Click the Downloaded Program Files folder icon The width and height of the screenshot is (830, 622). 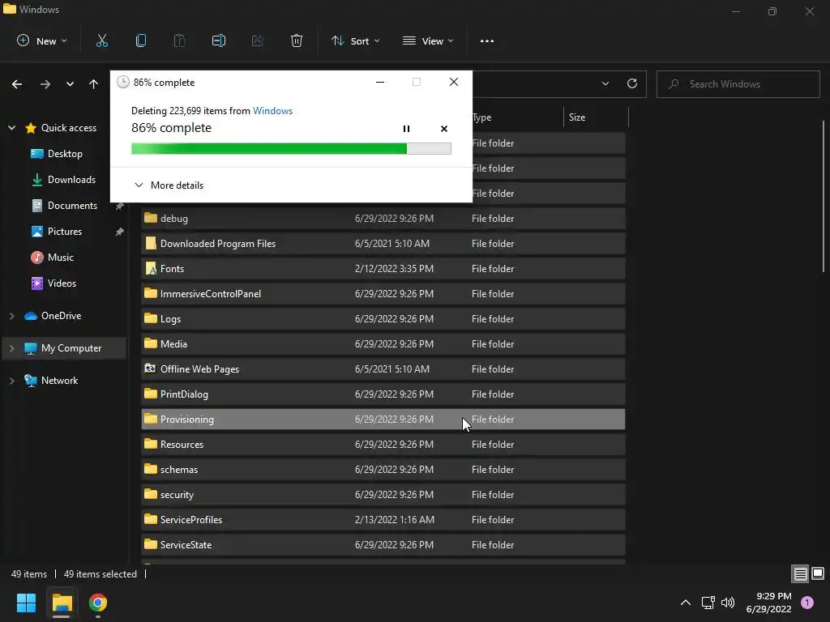(150, 243)
